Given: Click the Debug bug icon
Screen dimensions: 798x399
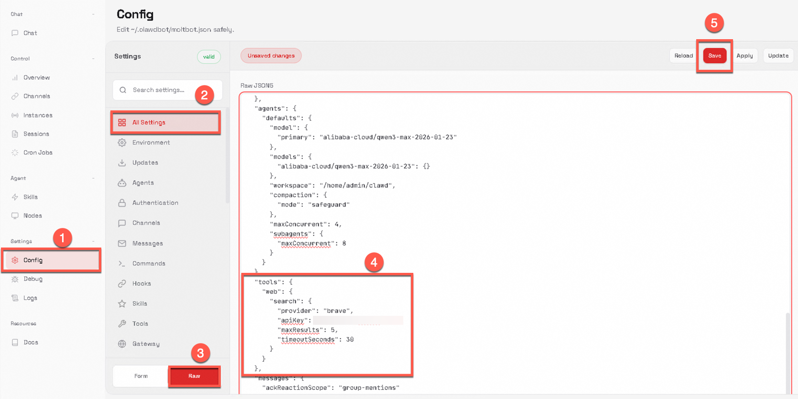Looking at the screenshot, I should (15, 279).
